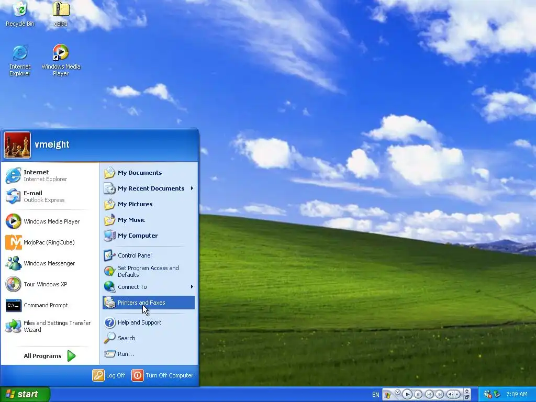Click Stop on taskbar media toolbar
This screenshot has height=402, width=536.
pos(418,394)
